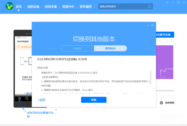Select the 更早版本 version tab
Viewport: 187px width, 126px height.
coord(110,48)
